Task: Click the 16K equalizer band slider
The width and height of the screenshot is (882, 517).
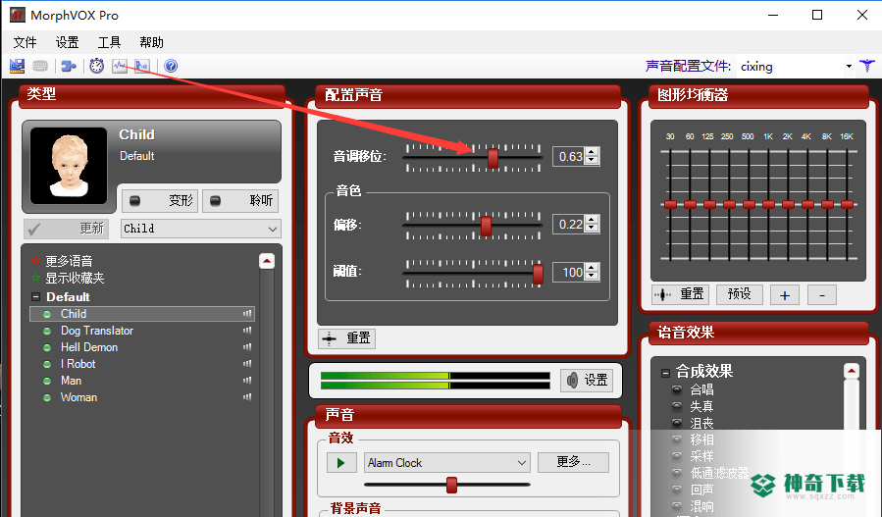Action: (847, 205)
